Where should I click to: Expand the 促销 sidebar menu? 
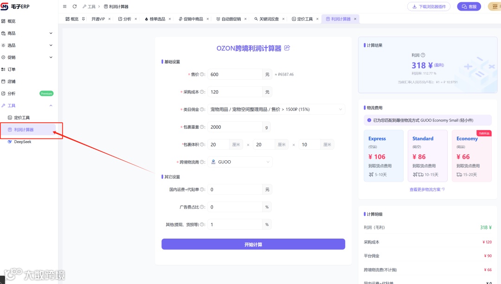51,57
